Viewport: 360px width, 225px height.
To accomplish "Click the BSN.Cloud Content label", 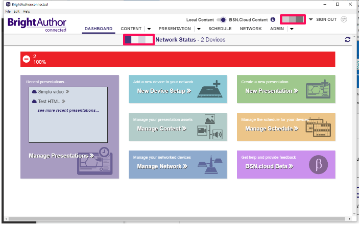I will coord(248,20).
